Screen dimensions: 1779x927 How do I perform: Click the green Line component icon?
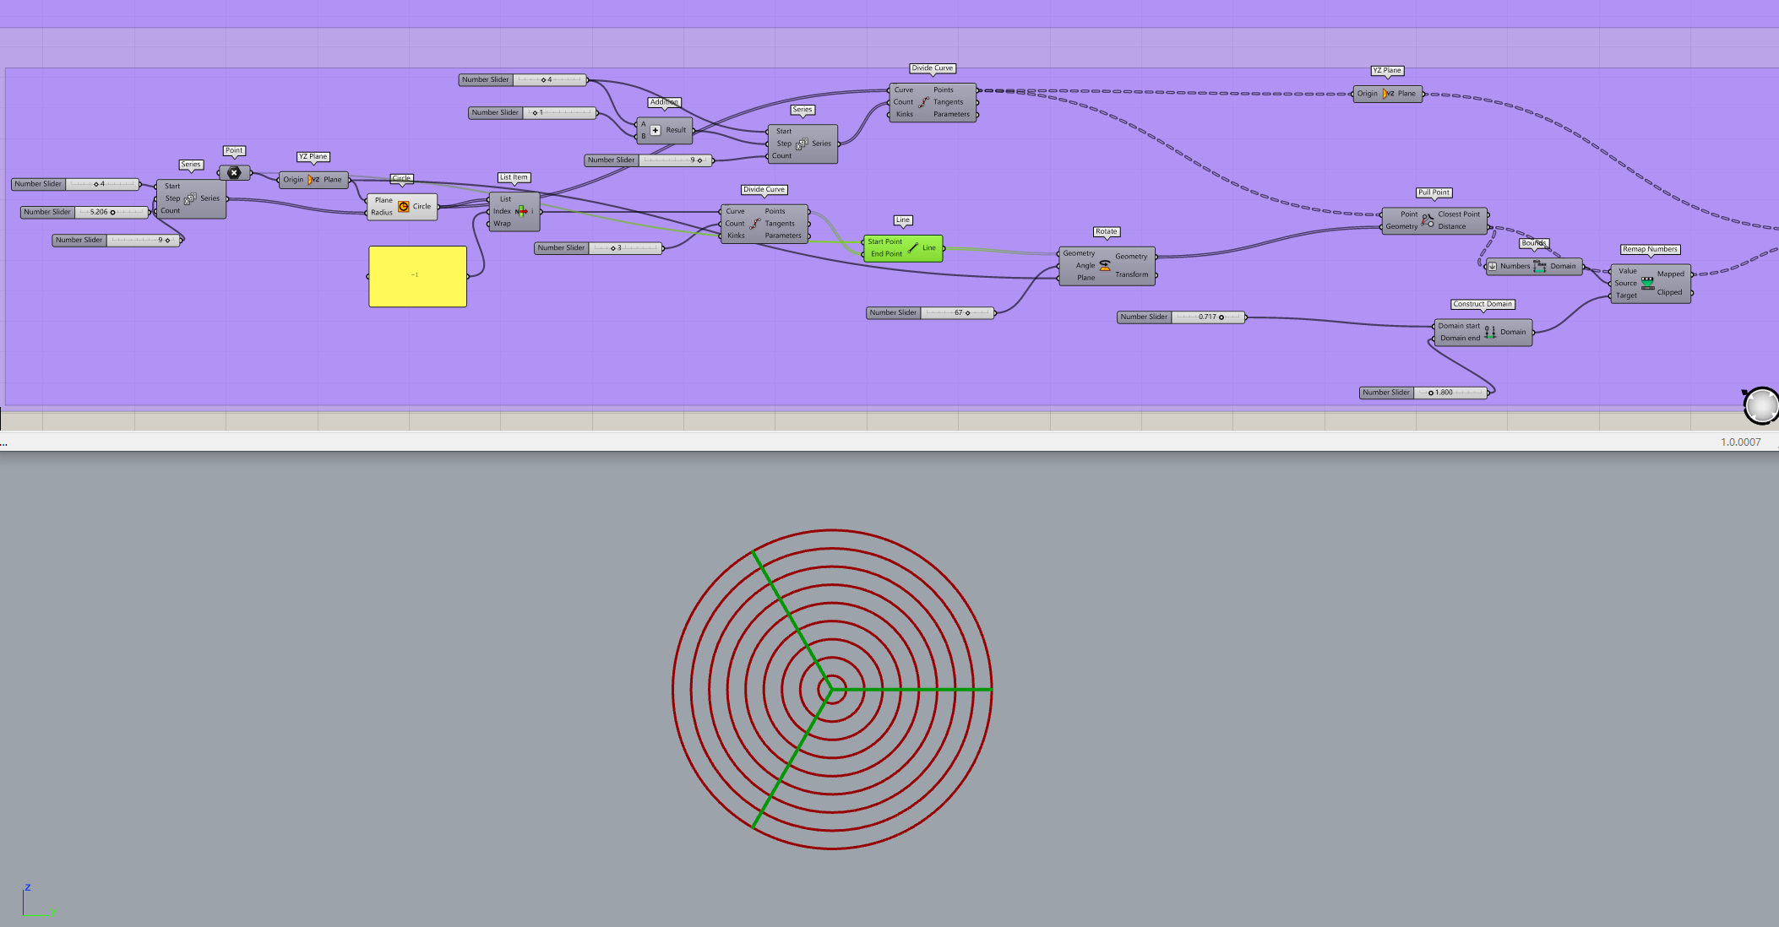coord(913,247)
